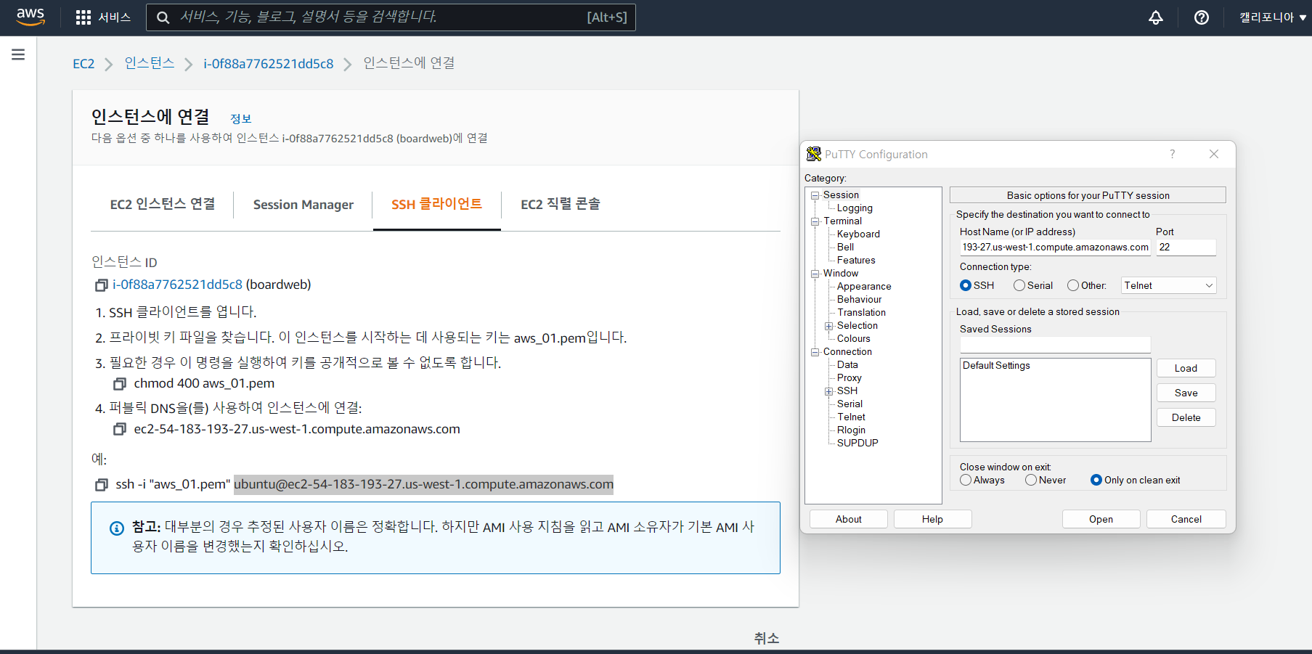Viewport: 1312px width, 654px height.
Task: Switch to the EC2 직렬 콘솔 tab
Action: pyautogui.click(x=561, y=205)
